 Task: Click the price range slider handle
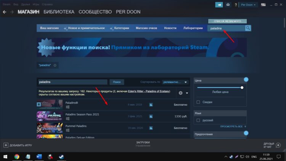pyautogui.click(x=242, y=87)
